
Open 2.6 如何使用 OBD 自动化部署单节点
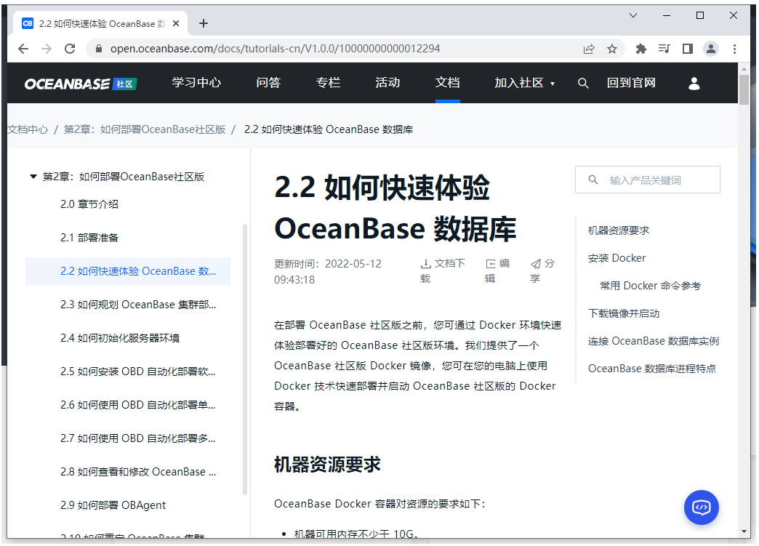point(138,405)
